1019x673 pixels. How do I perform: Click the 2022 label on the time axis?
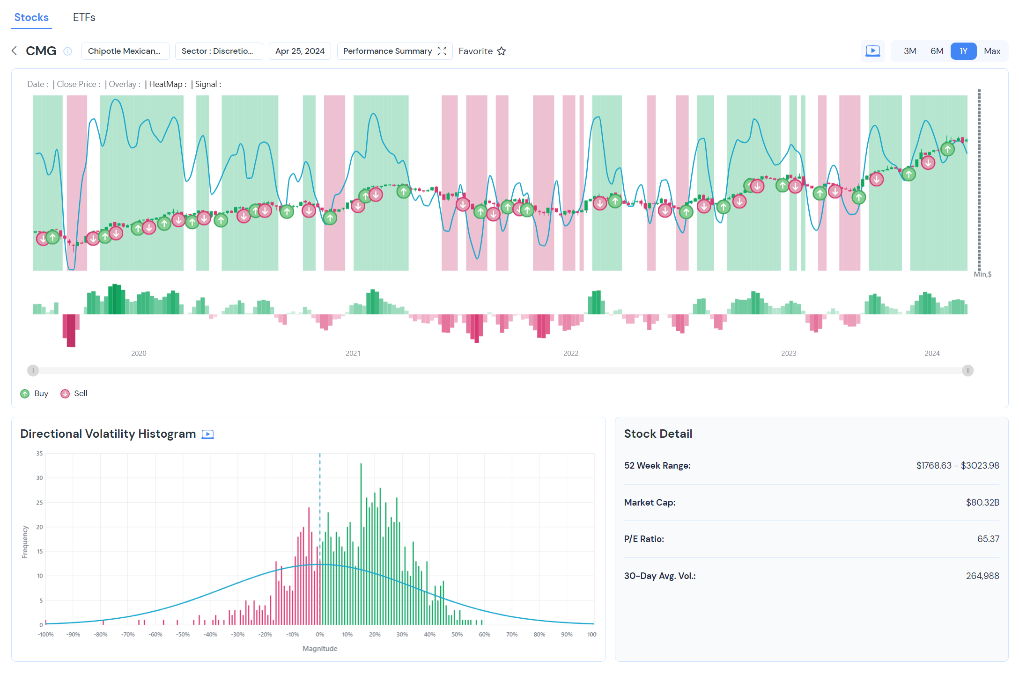pyautogui.click(x=571, y=354)
